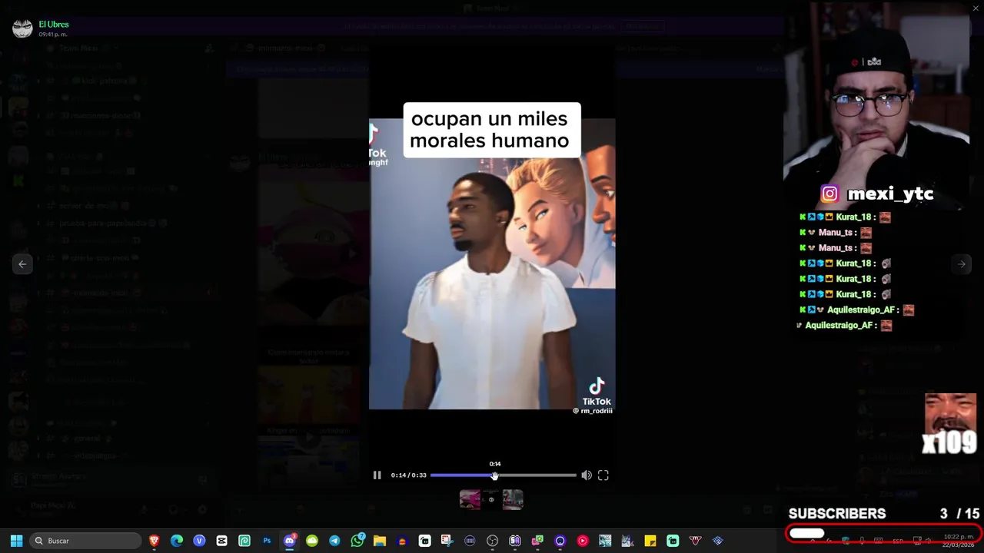Viewport: 984px width, 553px height.
Task: Pause the playing video
Action: click(x=377, y=475)
